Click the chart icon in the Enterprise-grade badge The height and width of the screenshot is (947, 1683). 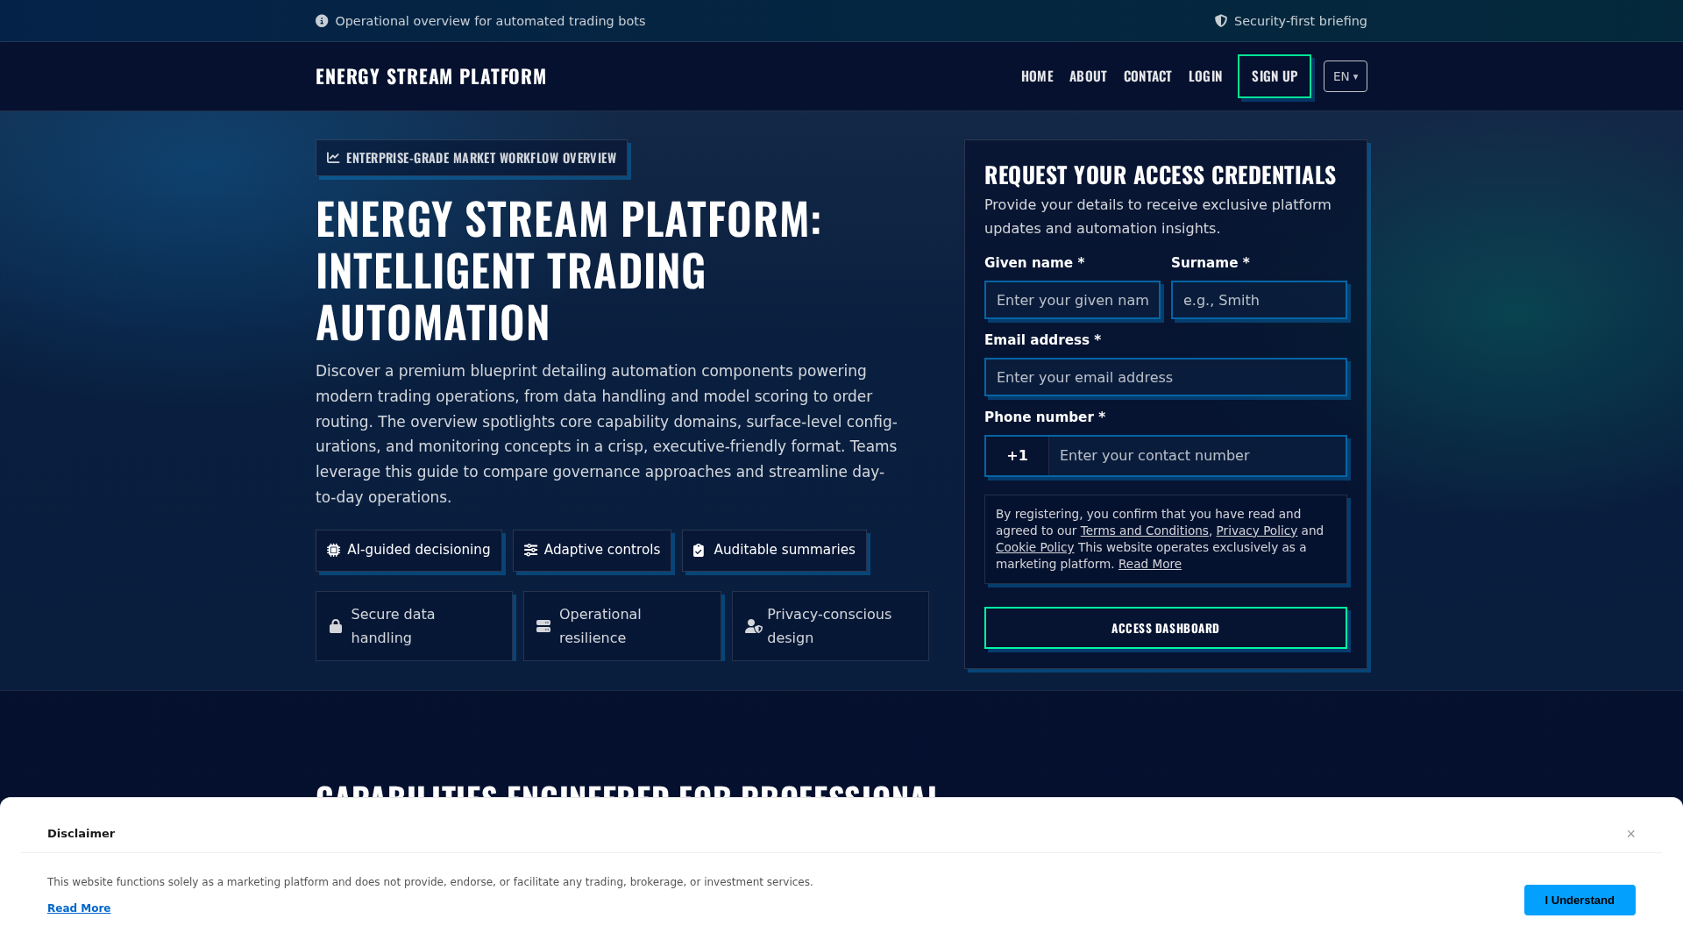click(333, 158)
